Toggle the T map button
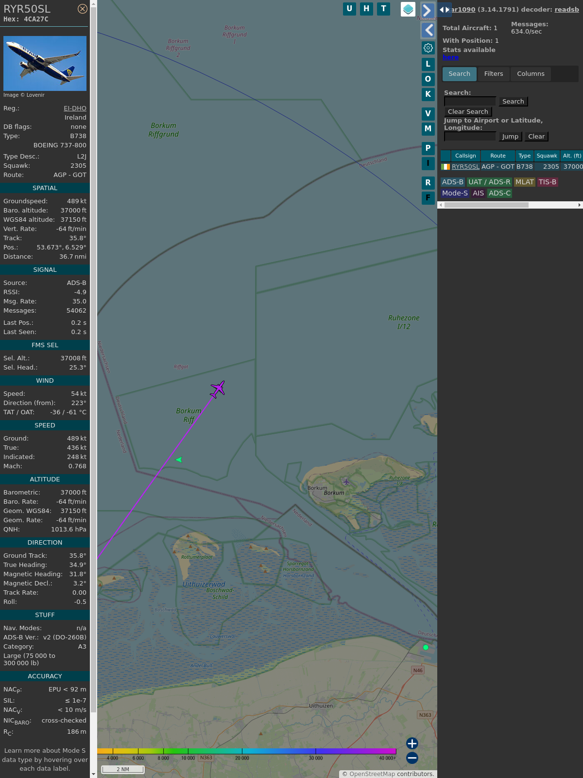The image size is (583, 778). click(383, 9)
